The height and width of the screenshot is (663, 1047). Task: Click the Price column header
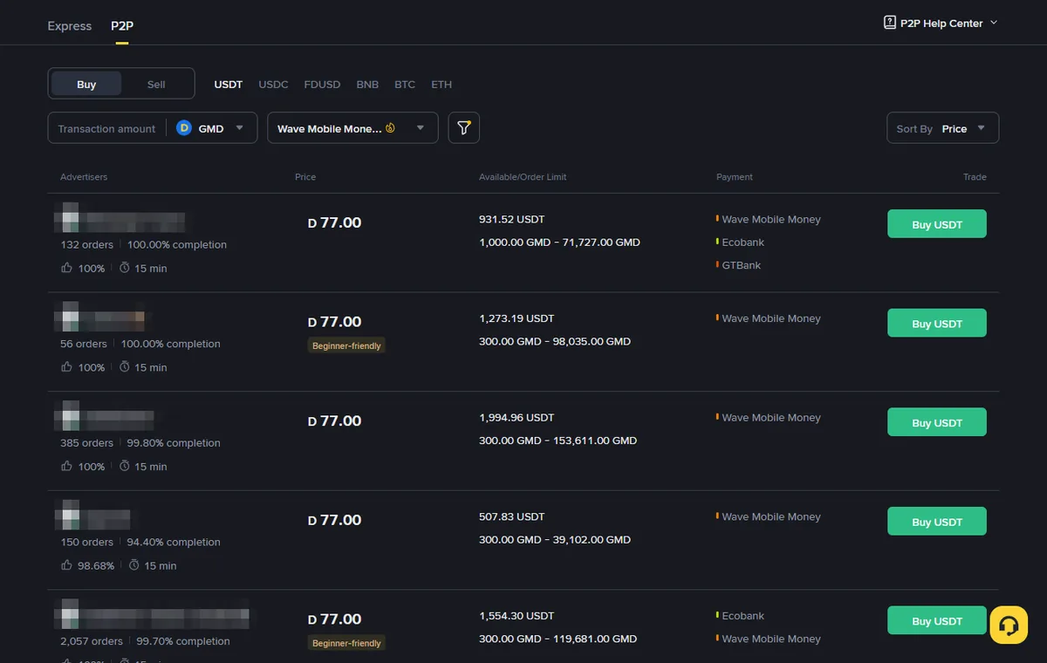click(305, 177)
